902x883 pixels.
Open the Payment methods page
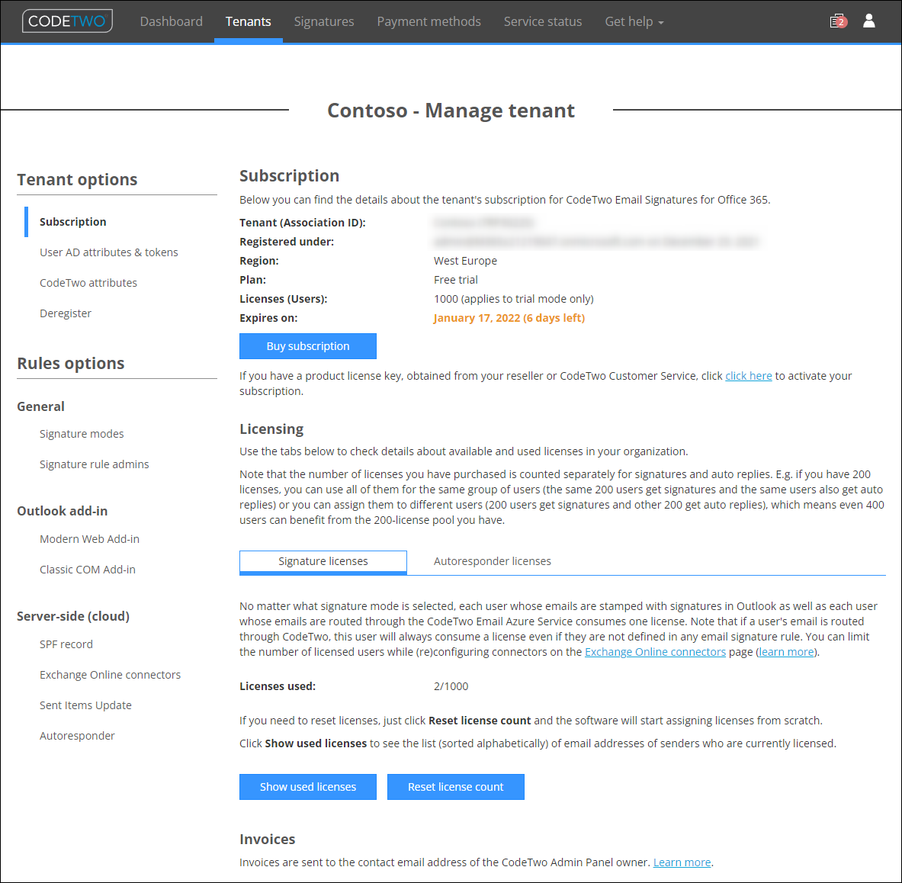pos(429,22)
